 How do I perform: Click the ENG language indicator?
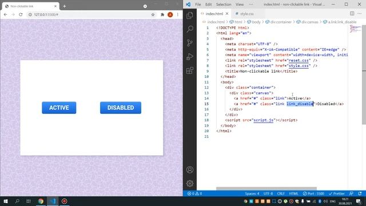coord(333,201)
